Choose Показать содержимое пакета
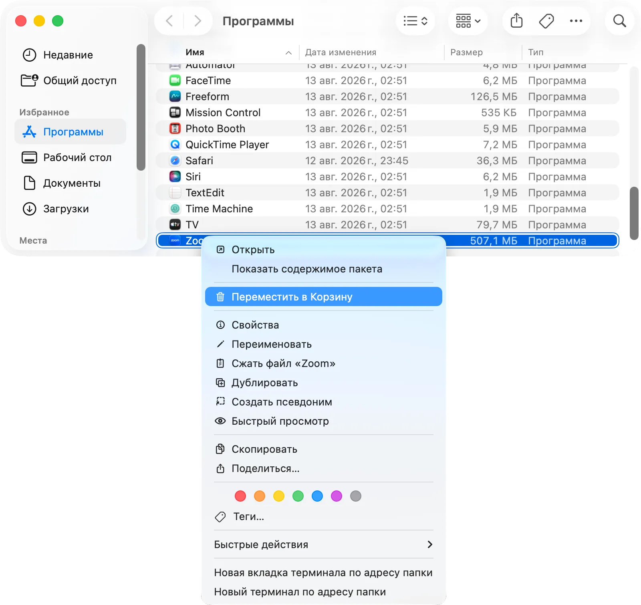641x605 pixels. coord(324,269)
